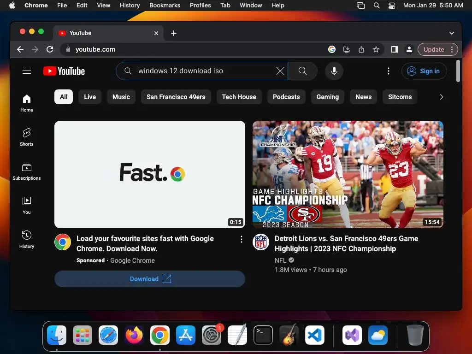Click the page vertical scrollbar
Screen dimensions: 472x354
click(x=458, y=71)
